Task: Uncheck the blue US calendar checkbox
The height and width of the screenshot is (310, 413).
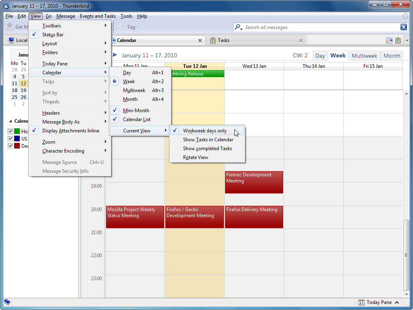Action: pos(10,139)
